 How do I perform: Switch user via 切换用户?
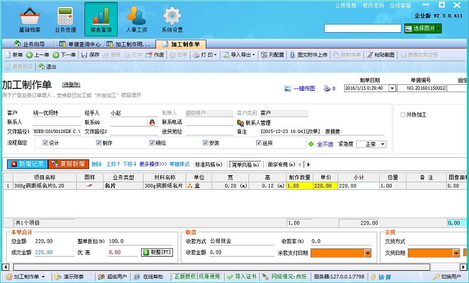(447, 277)
